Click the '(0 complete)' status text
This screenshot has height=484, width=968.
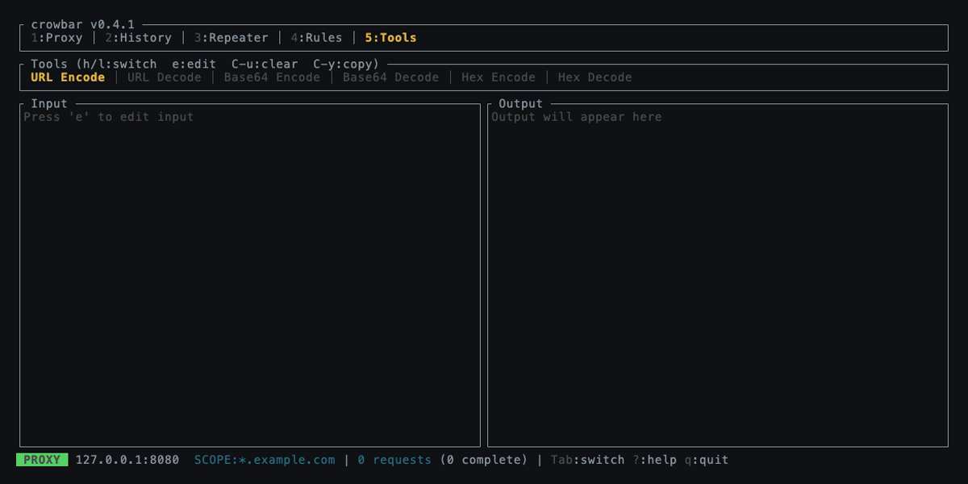coord(484,460)
